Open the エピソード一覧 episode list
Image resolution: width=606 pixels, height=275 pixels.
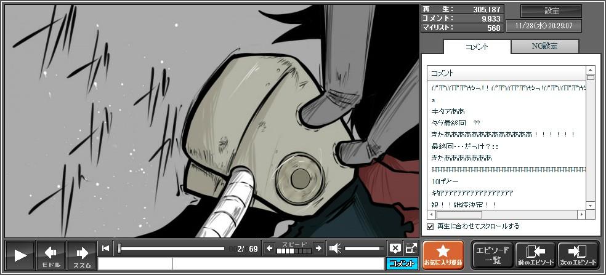492,255
